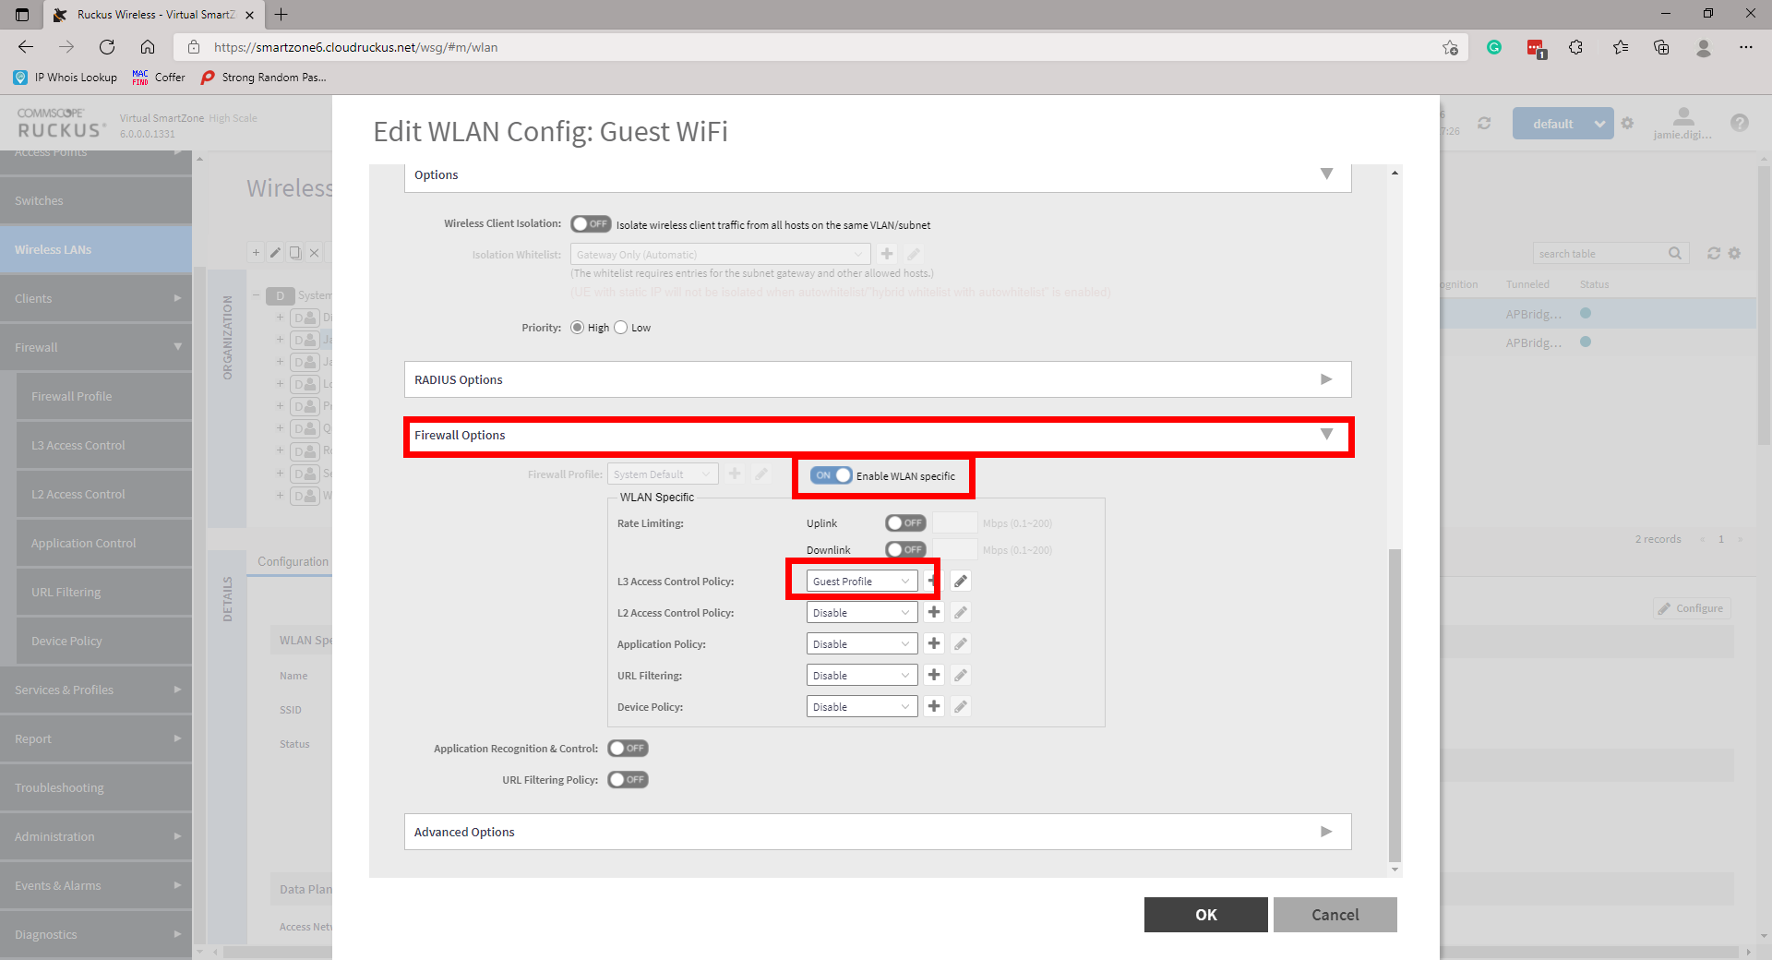Image resolution: width=1772 pixels, height=960 pixels.
Task: Click the browser home icon
Action: pyautogui.click(x=148, y=47)
